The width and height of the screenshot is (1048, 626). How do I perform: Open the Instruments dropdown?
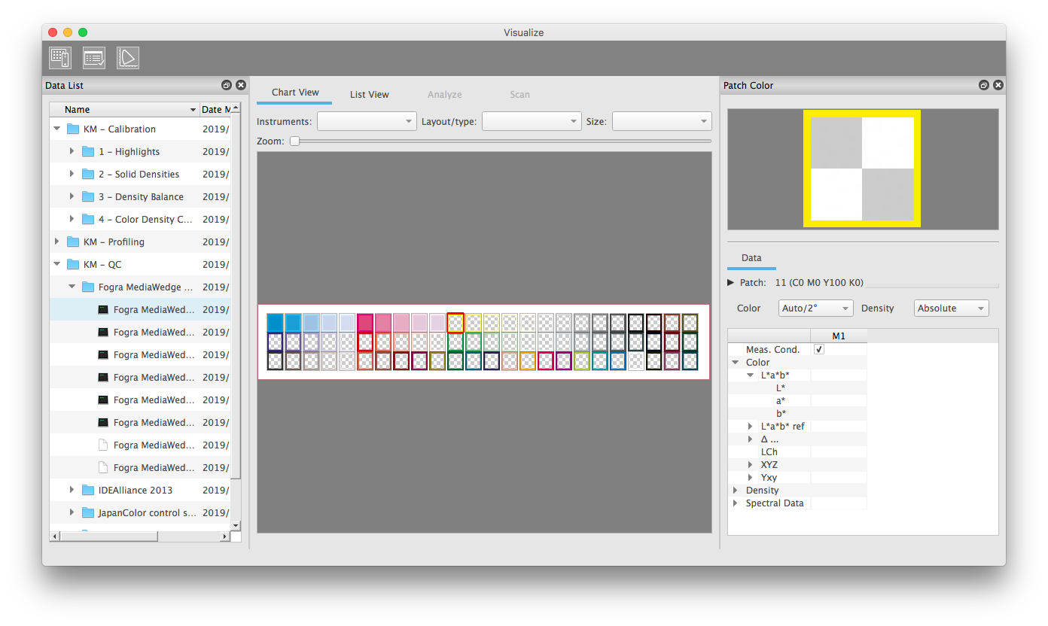(x=367, y=121)
